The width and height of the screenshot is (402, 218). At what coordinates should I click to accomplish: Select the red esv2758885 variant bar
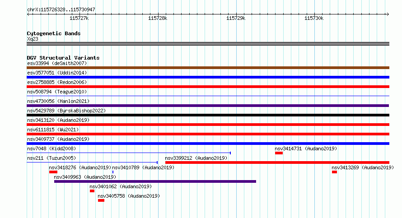(208, 87)
